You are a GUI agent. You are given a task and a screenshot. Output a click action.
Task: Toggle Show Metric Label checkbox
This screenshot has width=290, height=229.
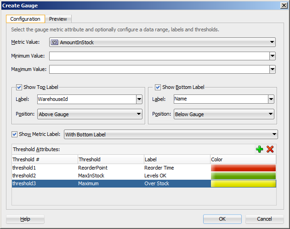(x=14, y=134)
